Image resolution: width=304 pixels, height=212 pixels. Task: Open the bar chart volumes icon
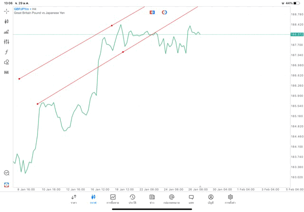[x=7, y=32]
